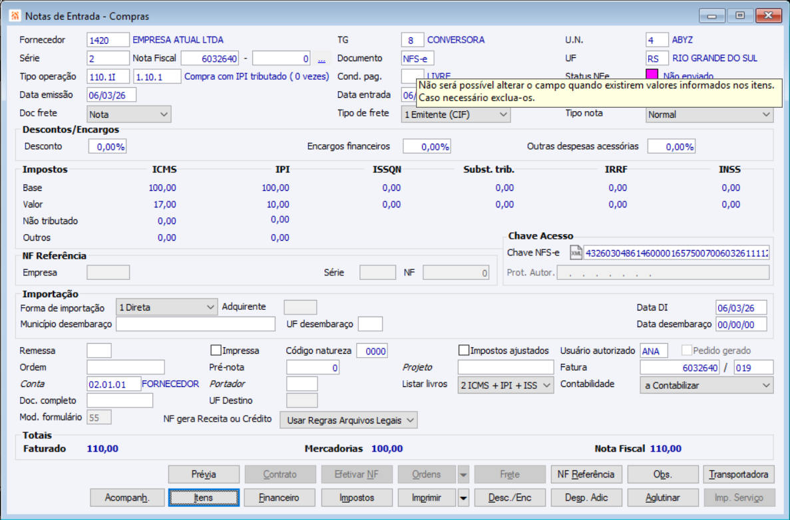Check the Impostos ajustados option
The width and height of the screenshot is (790, 520).
click(464, 350)
